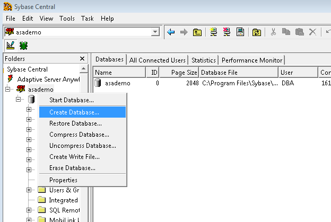The width and height of the screenshot is (331, 222).
Task: Open the Tools menu
Action: tap(67, 19)
